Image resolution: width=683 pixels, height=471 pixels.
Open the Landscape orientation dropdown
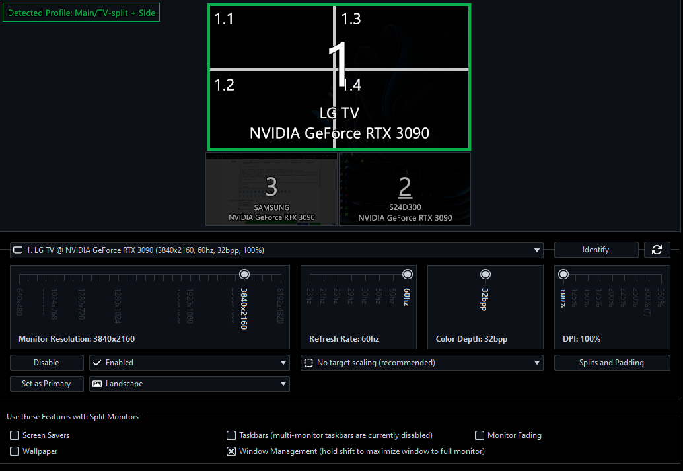283,384
